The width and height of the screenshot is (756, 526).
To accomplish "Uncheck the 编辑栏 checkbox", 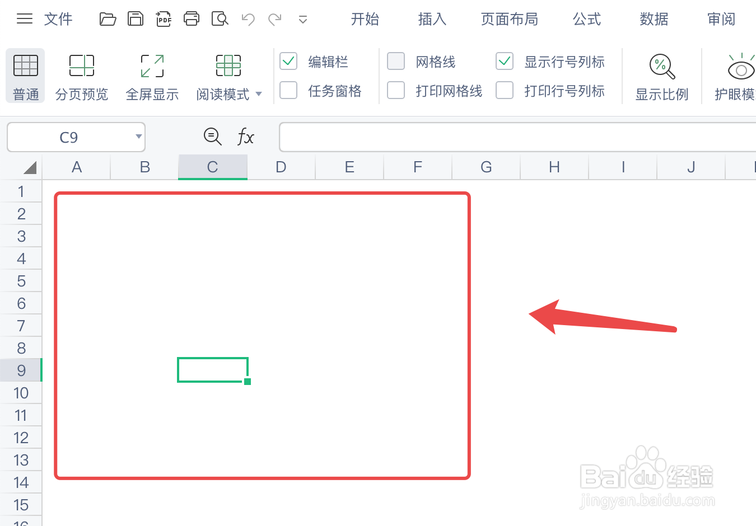I will pos(288,61).
